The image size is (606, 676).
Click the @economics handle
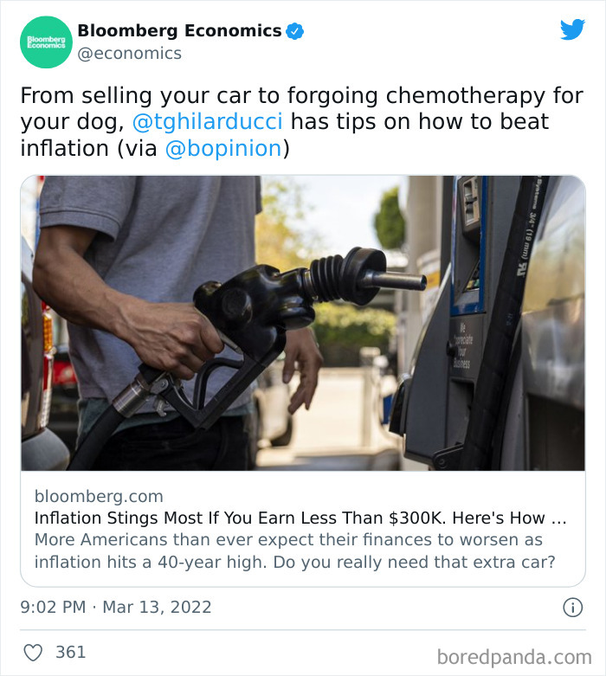pos(130,54)
